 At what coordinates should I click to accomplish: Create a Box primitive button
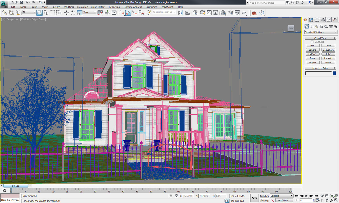point(312,46)
